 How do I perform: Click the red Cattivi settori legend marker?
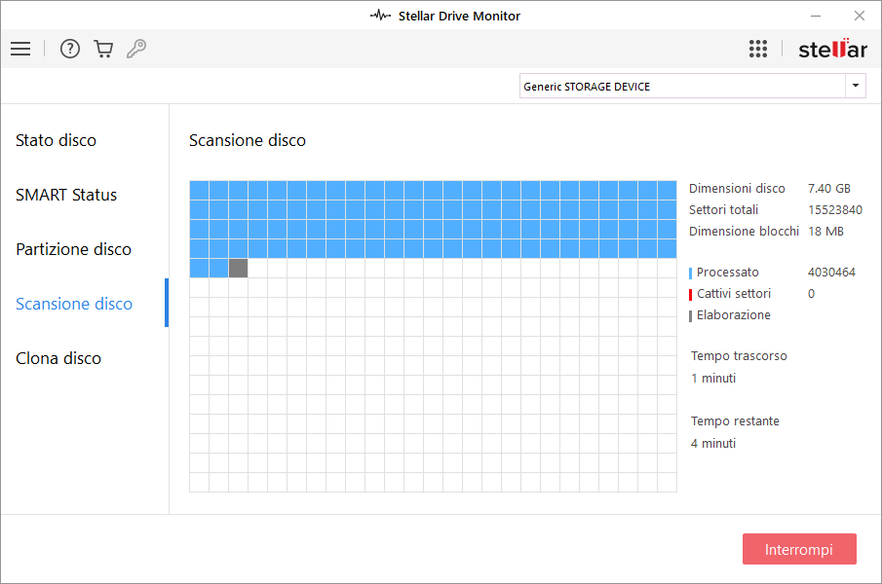691,294
